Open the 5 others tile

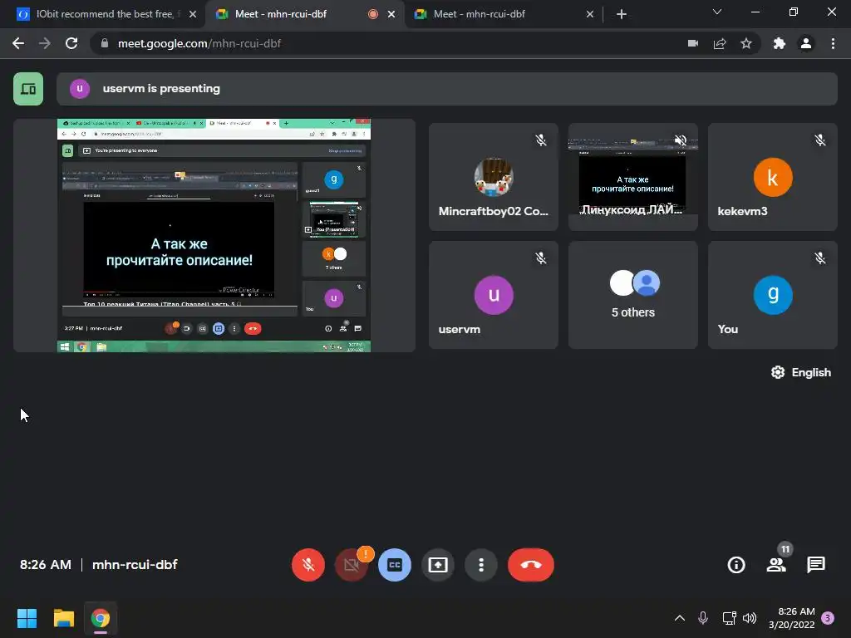pyautogui.click(x=632, y=295)
